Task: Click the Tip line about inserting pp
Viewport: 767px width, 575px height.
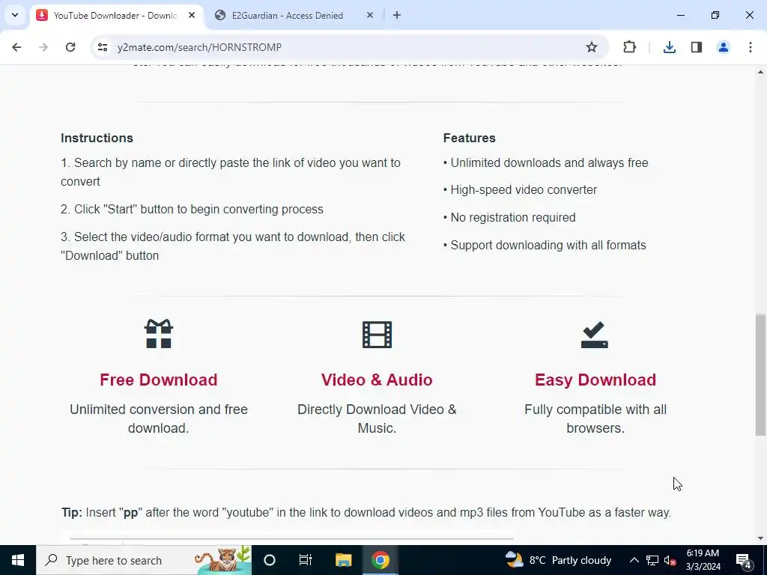Action: [366, 512]
